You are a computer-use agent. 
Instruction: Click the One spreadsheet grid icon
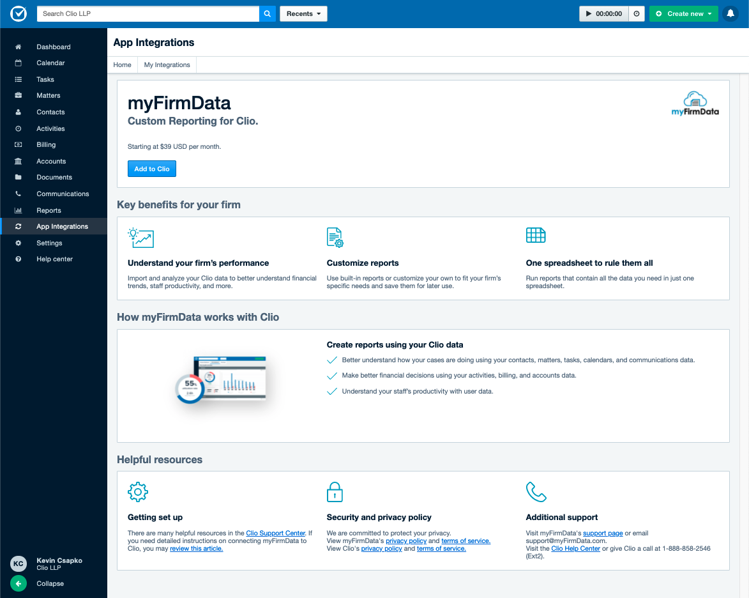point(536,235)
